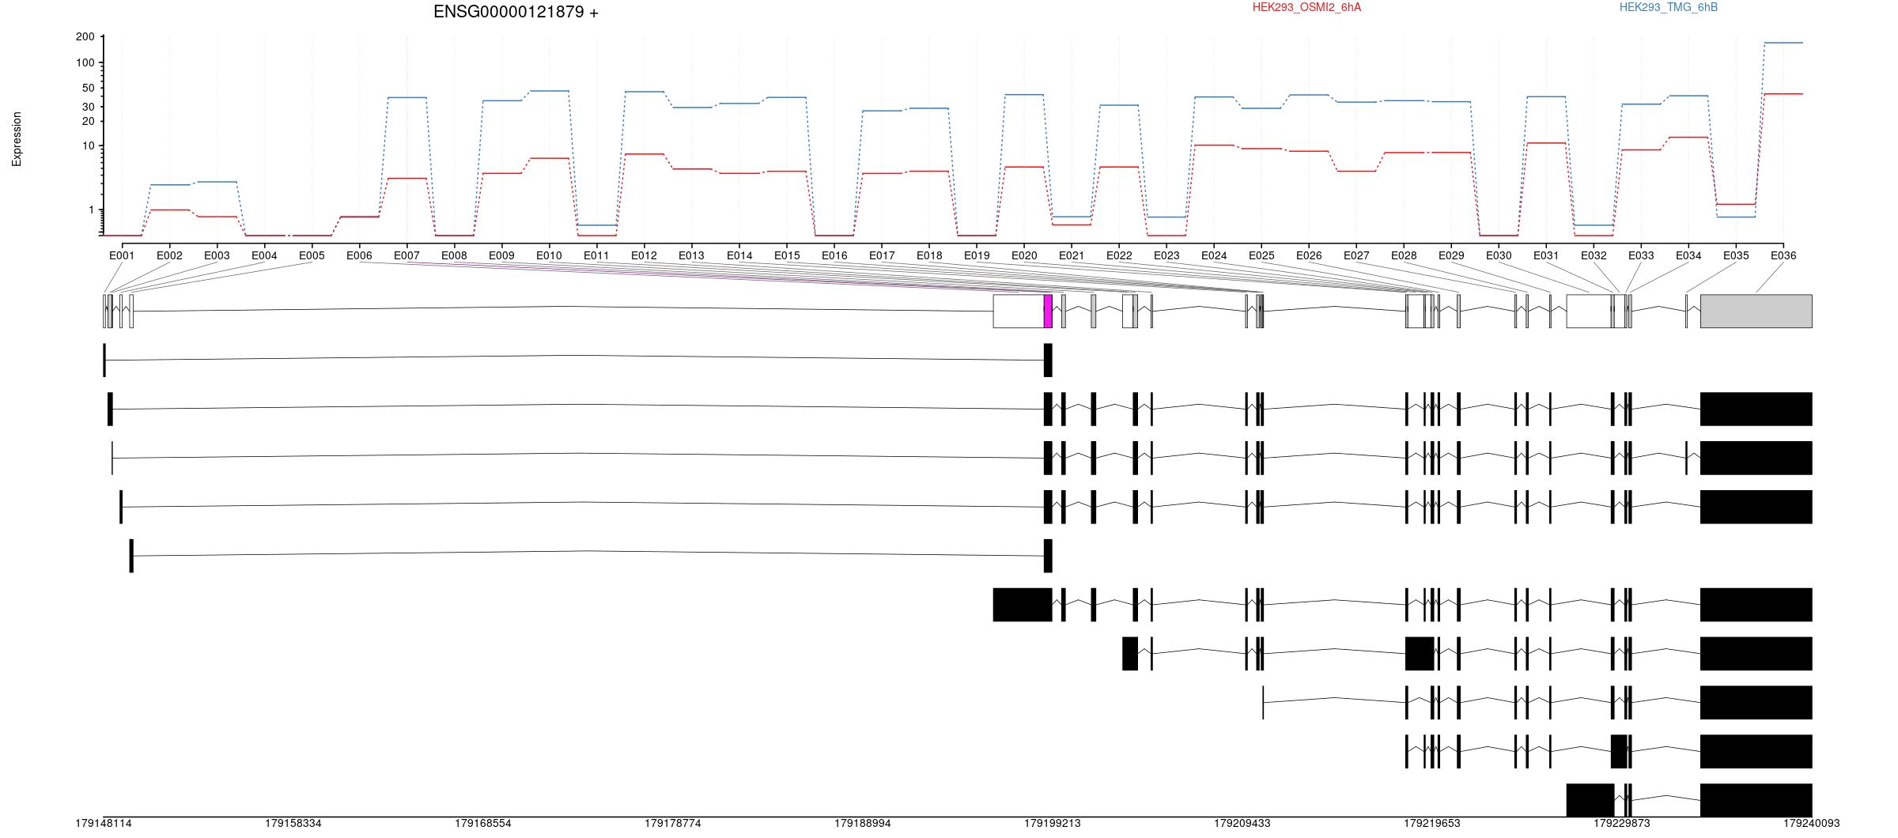Click exon label E020
The height and width of the screenshot is (838, 1898).
[x=1024, y=255]
